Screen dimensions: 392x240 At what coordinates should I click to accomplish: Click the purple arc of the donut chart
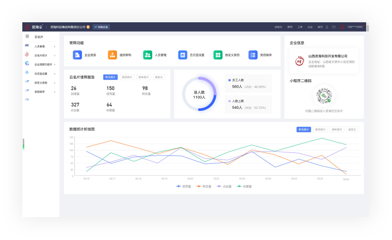click(x=211, y=82)
